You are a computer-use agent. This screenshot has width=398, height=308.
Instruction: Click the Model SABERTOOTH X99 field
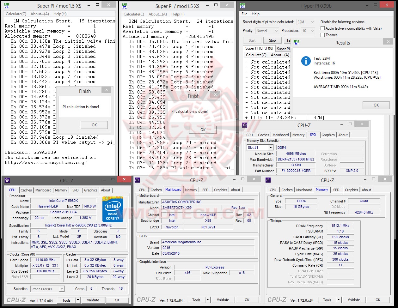191,208
